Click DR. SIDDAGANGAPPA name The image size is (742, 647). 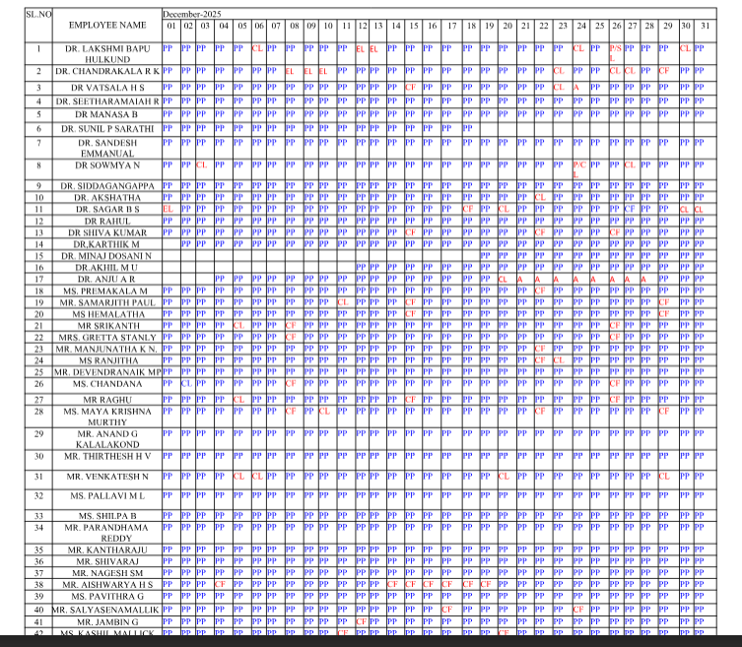tap(107, 186)
